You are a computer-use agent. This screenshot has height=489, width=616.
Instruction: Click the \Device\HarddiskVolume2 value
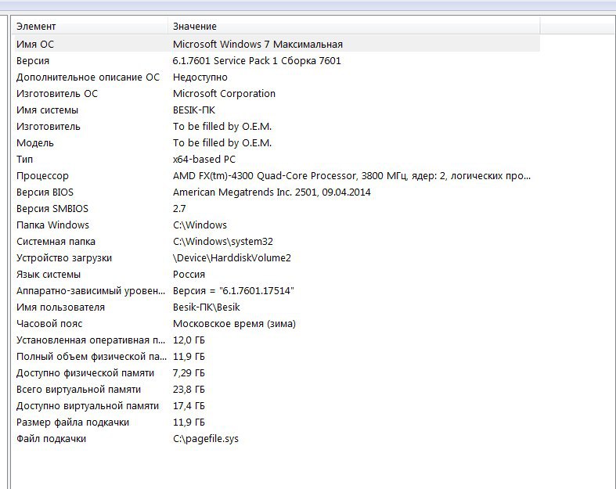[232, 258]
